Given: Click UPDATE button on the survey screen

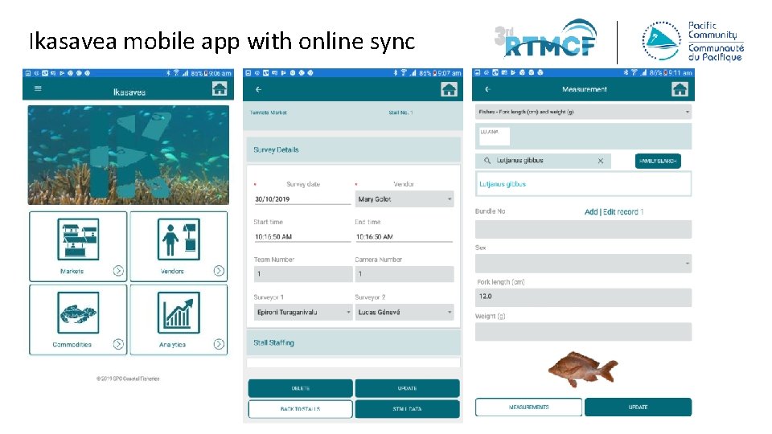Looking at the screenshot, I should click(407, 388).
